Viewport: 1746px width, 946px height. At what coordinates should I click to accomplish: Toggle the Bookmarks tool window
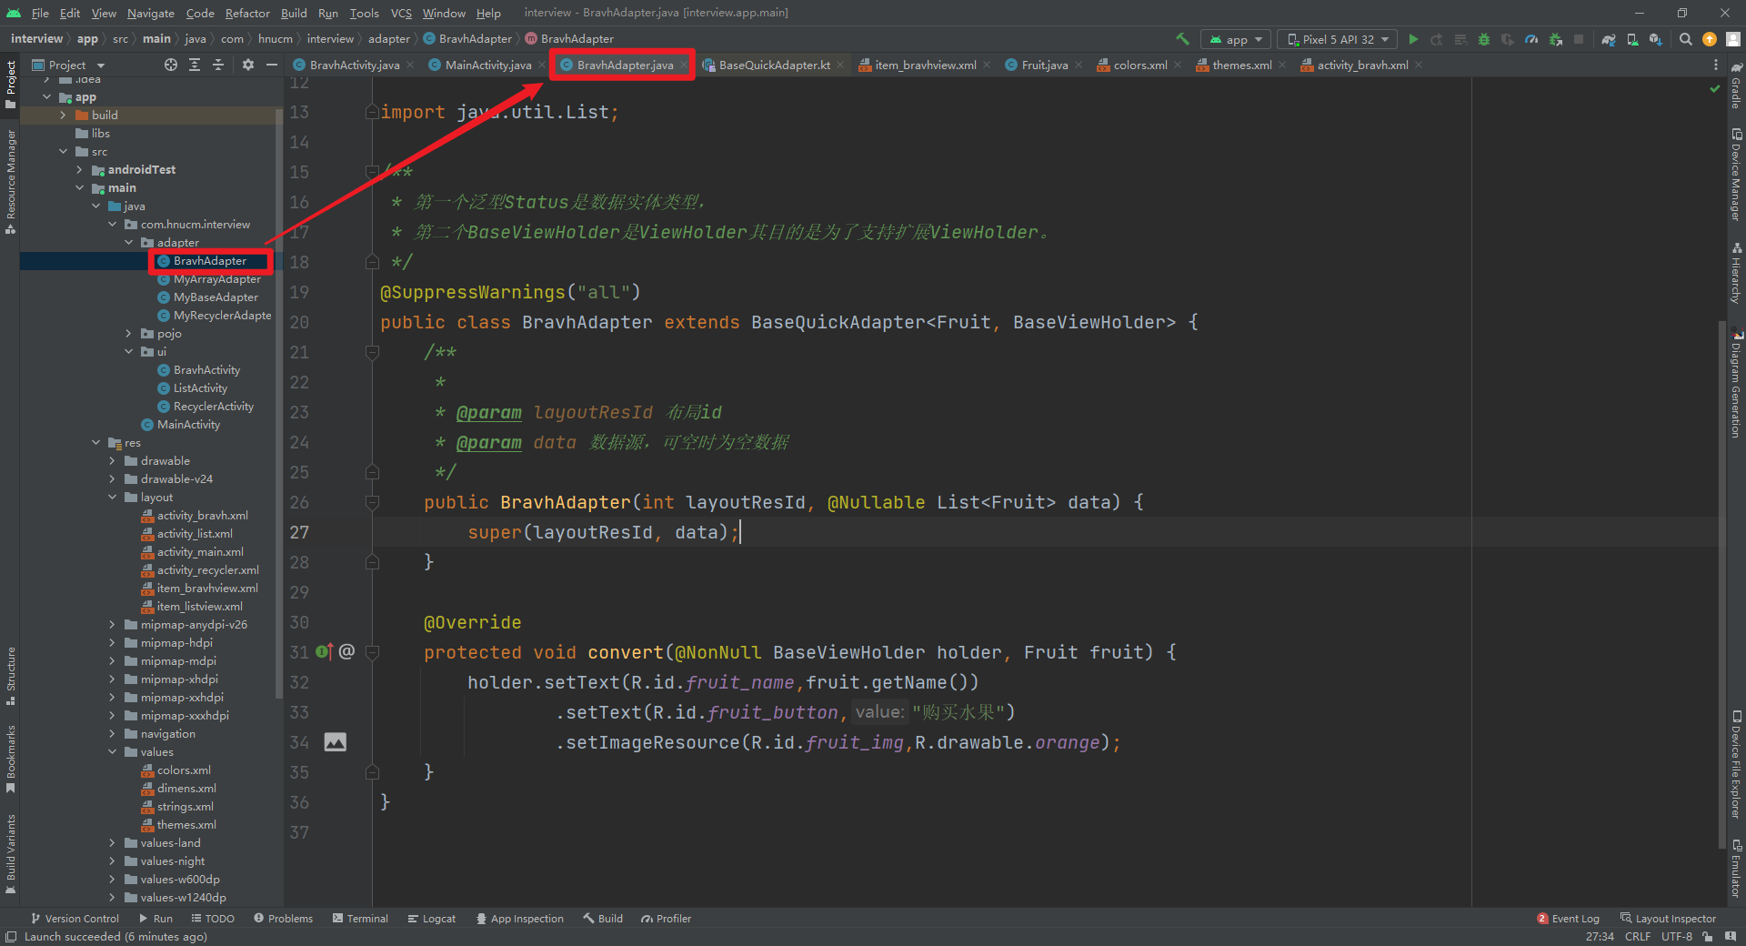11,759
